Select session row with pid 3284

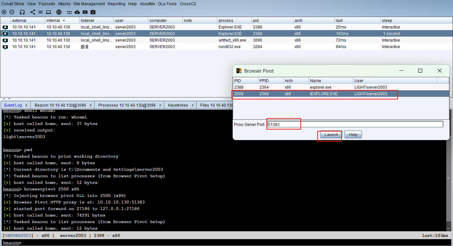point(226,47)
